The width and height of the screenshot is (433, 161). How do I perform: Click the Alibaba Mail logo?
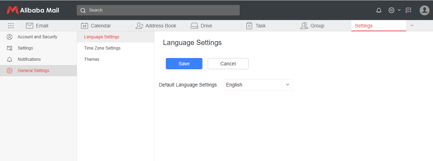[x=33, y=10]
